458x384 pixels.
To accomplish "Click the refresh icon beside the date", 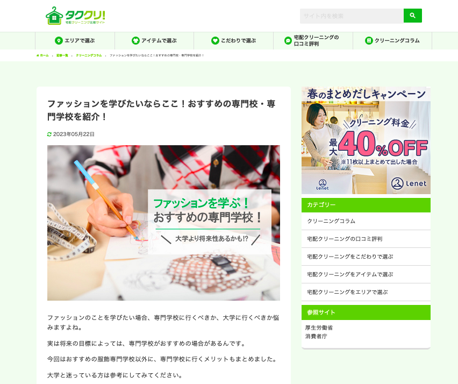I will 49,134.
